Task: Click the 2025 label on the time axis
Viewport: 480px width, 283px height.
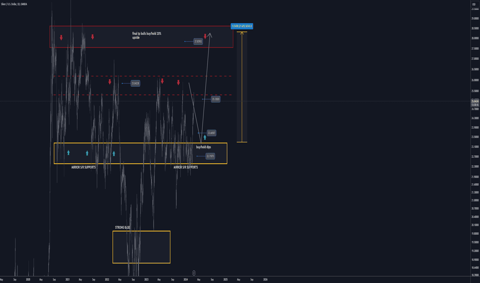Action: click(x=225, y=279)
